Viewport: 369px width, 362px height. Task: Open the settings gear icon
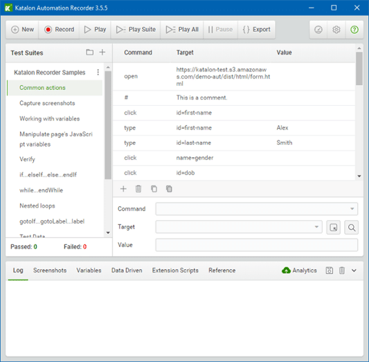click(x=336, y=30)
